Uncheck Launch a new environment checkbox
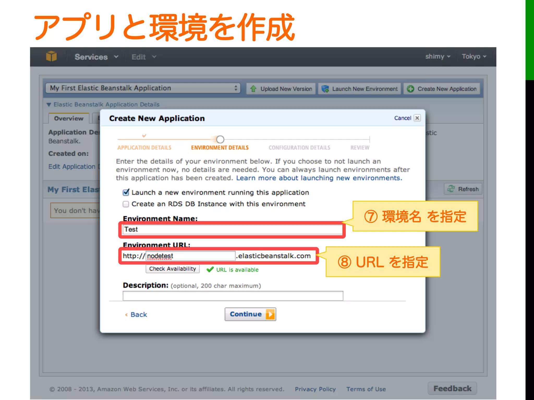Image resolution: width=534 pixels, height=400 pixels. (126, 192)
